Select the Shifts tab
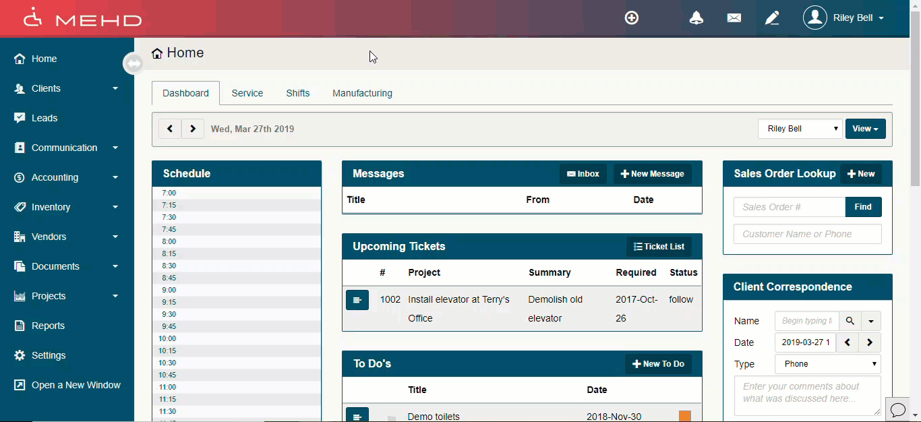The height and width of the screenshot is (422, 921). 297,93
